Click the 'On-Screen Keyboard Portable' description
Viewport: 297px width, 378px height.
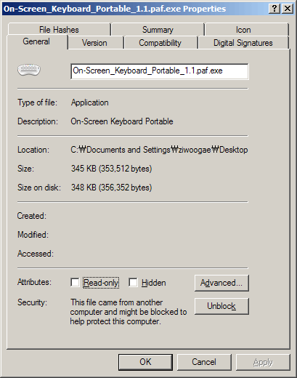pyautogui.click(x=122, y=121)
